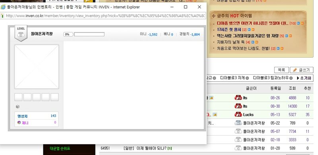Open the 목록 list button

[x=281, y=70]
